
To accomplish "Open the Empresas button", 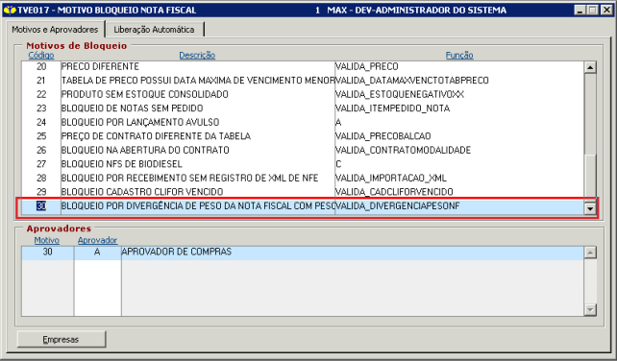I will point(62,339).
